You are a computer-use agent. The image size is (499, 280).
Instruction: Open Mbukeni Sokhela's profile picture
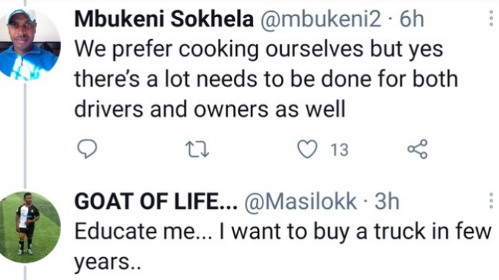click(x=29, y=45)
